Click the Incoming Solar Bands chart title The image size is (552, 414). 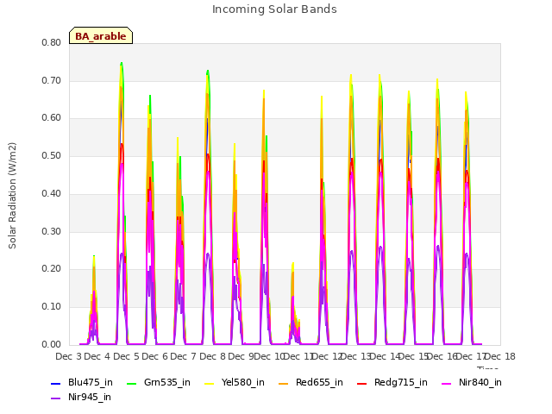click(274, 9)
